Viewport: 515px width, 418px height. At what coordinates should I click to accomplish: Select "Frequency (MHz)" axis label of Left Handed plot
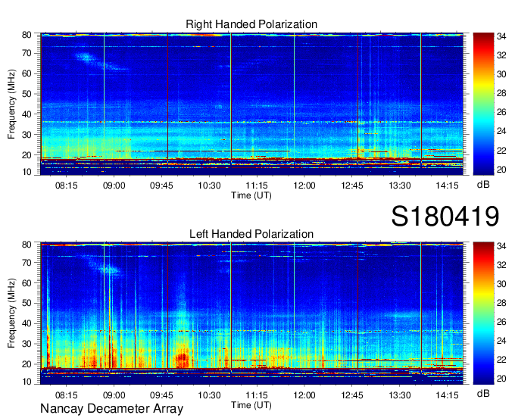point(11,313)
